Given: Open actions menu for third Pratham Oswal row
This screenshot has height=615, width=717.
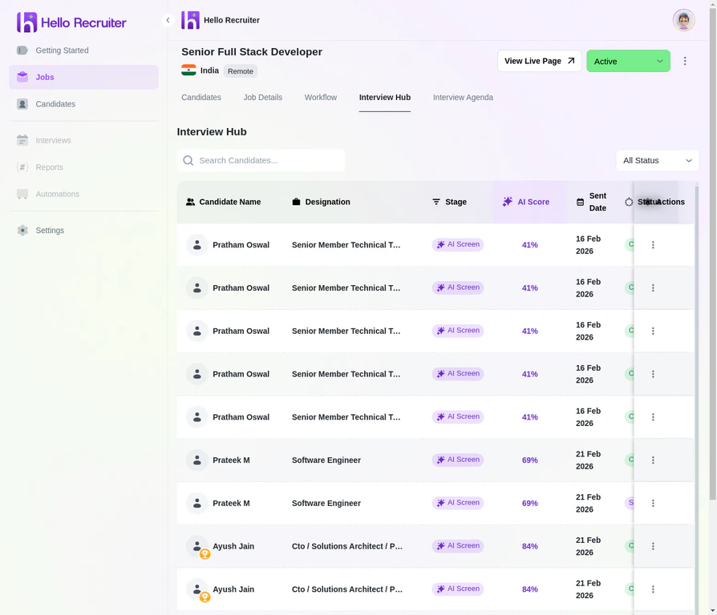Looking at the screenshot, I should click(x=653, y=331).
